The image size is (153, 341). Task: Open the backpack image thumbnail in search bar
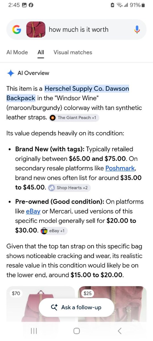point(36,30)
